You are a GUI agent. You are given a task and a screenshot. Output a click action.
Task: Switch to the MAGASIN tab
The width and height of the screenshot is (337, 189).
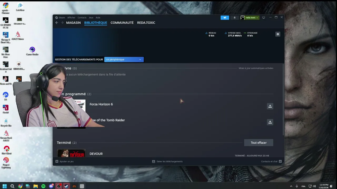click(73, 23)
